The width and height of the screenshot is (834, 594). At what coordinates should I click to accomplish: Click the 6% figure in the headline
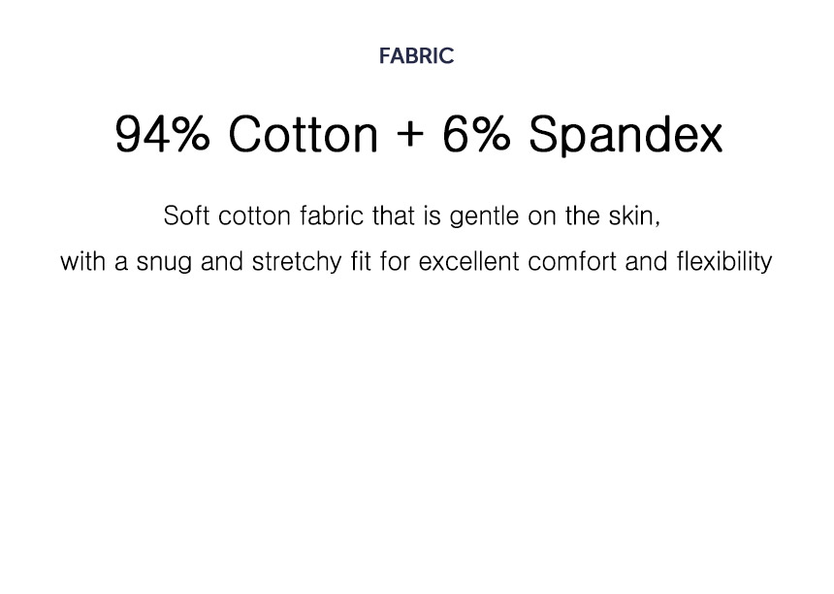click(476, 134)
